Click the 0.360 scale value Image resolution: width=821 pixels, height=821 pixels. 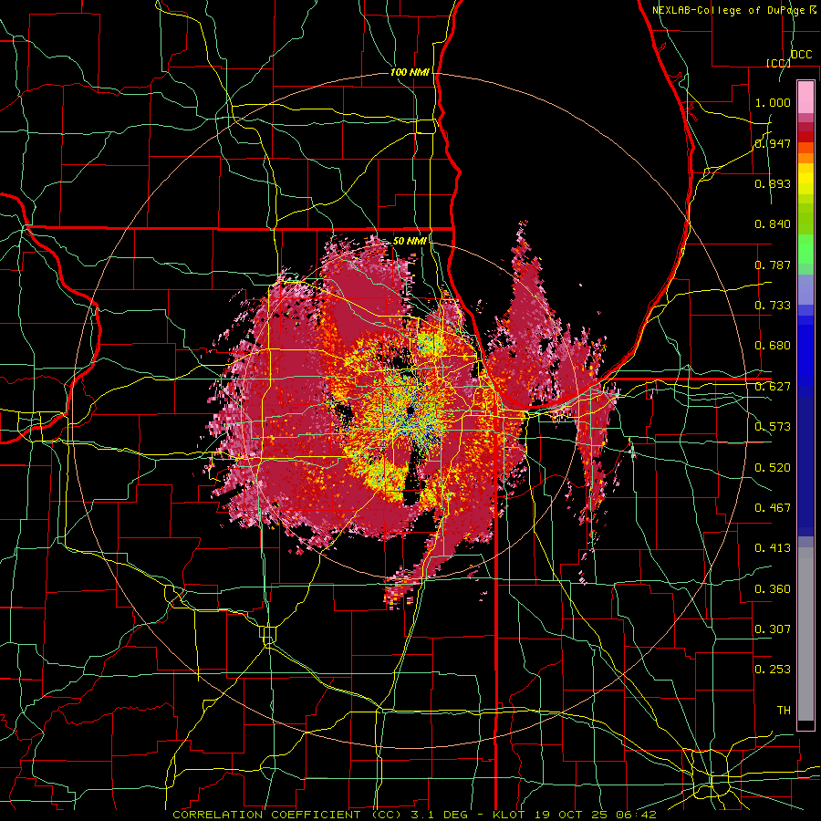[x=773, y=589]
